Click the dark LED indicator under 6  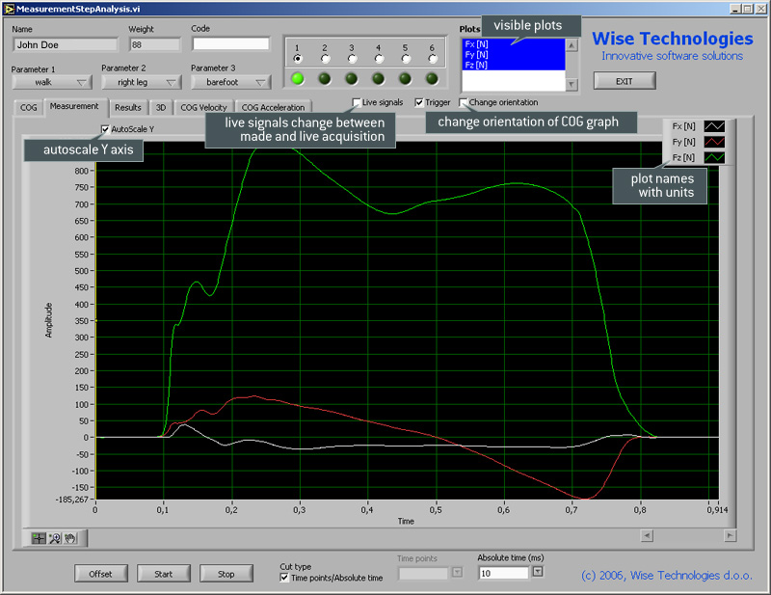tap(432, 78)
